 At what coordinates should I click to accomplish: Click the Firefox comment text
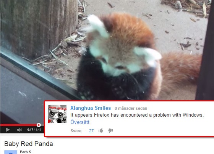(x=137, y=115)
